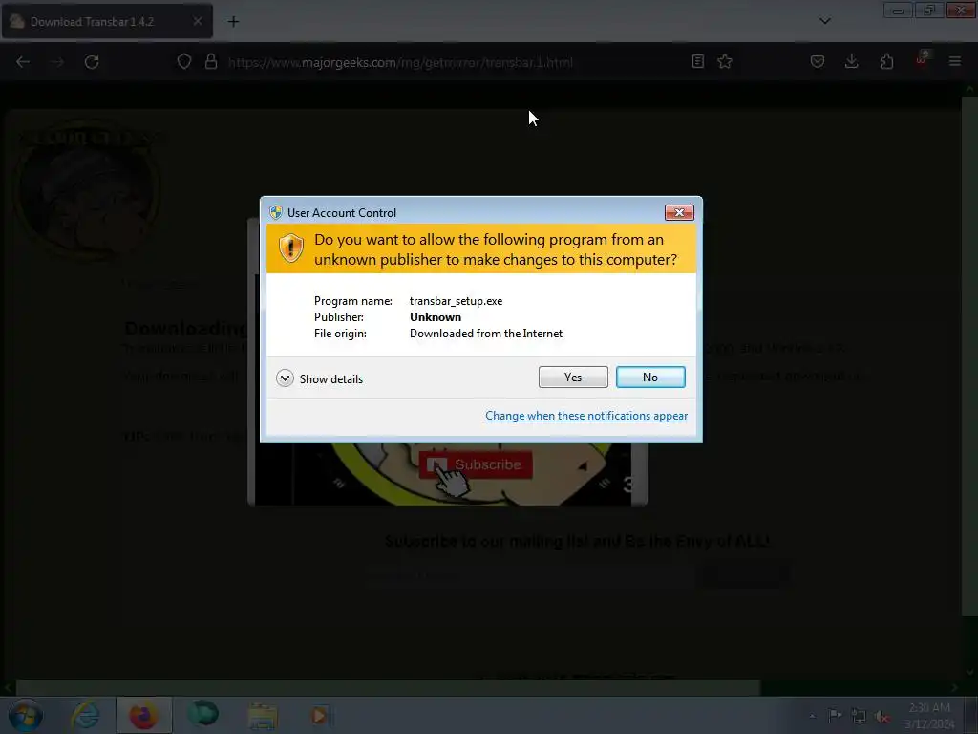Open Firefox application menu
This screenshot has height=734, width=978.
[955, 61]
